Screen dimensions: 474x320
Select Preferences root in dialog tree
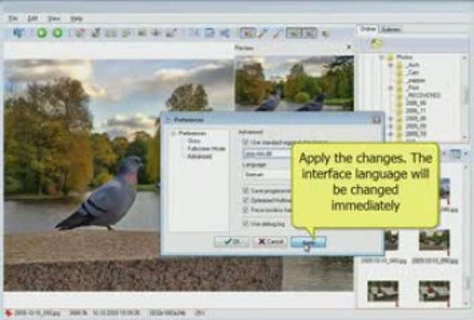coord(192,133)
